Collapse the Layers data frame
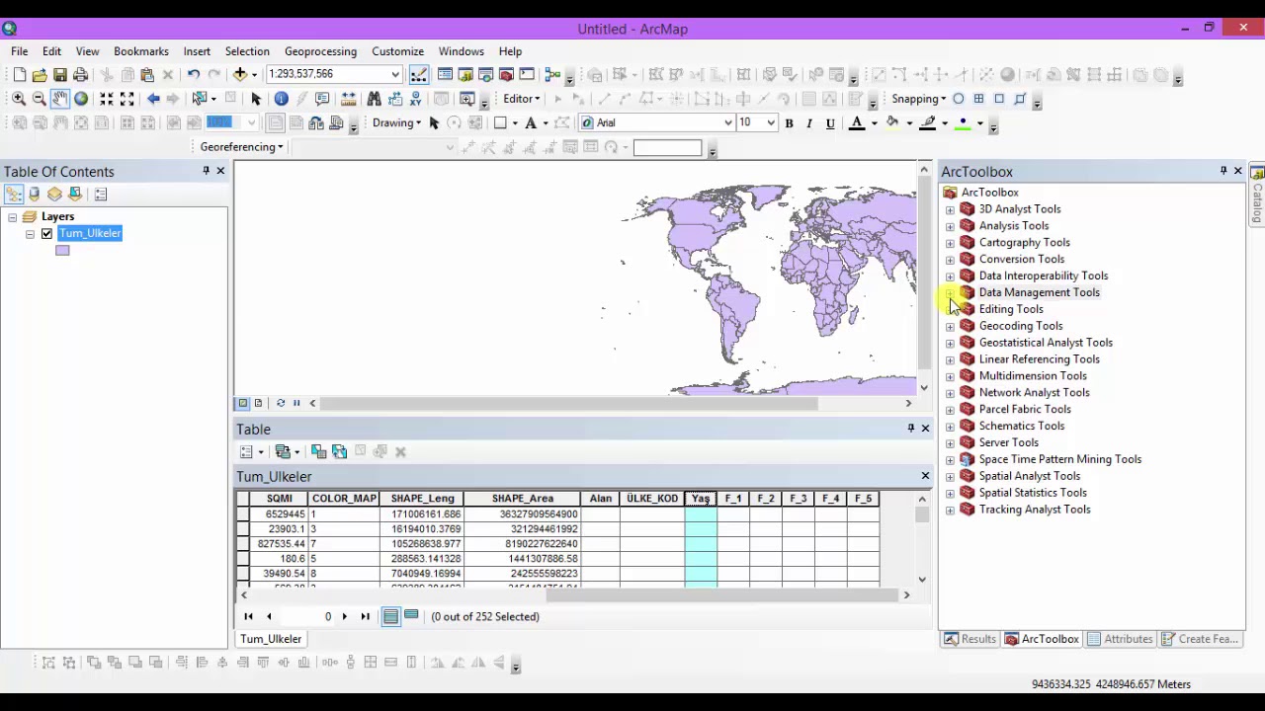The width and height of the screenshot is (1265, 711). point(13,217)
